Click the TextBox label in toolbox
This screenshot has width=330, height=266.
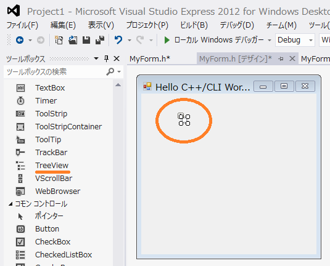[x=50, y=88]
